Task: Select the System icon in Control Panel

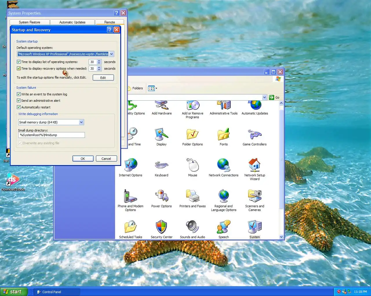Action: pyautogui.click(x=254, y=230)
